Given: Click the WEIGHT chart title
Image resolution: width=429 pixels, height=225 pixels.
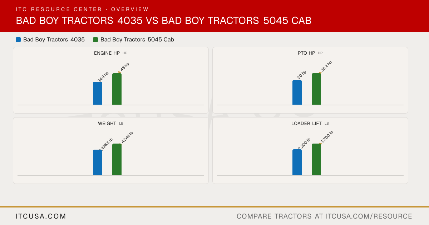Looking at the screenshot, I should tap(107, 124).
